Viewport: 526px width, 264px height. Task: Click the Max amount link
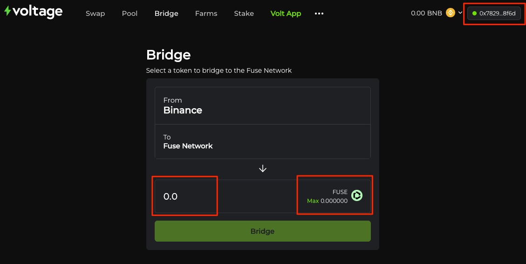(x=313, y=201)
